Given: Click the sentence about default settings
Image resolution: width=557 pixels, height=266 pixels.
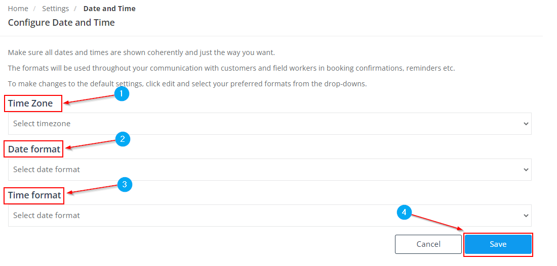Looking at the screenshot, I should pyautogui.click(x=187, y=84).
